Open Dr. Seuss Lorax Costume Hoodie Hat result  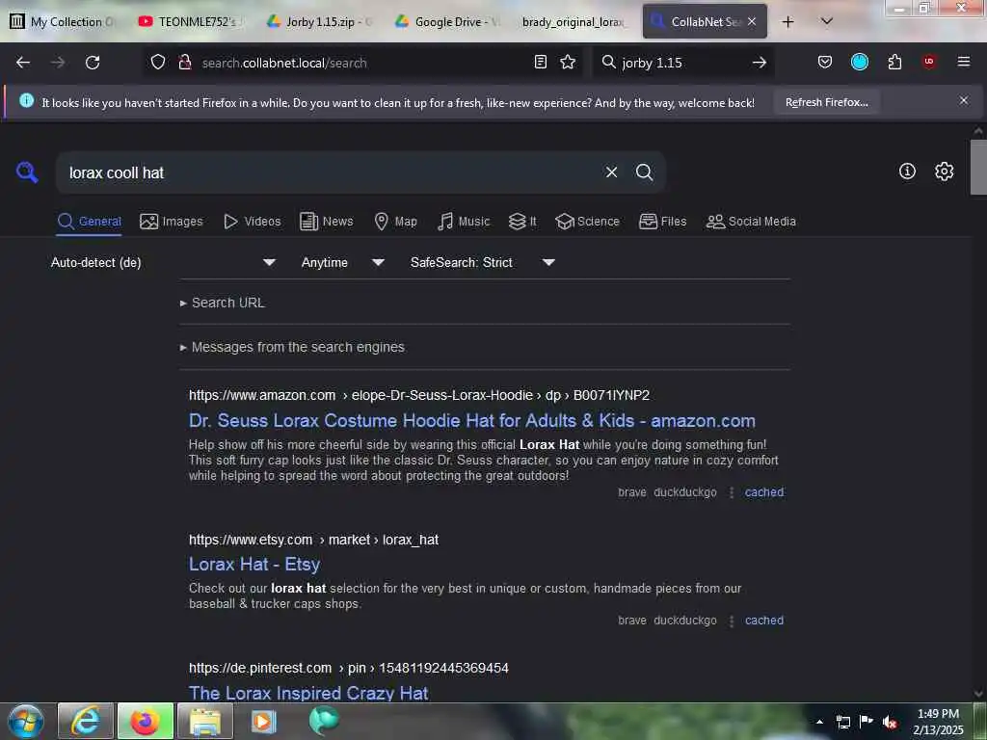pyautogui.click(x=471, y=420)
